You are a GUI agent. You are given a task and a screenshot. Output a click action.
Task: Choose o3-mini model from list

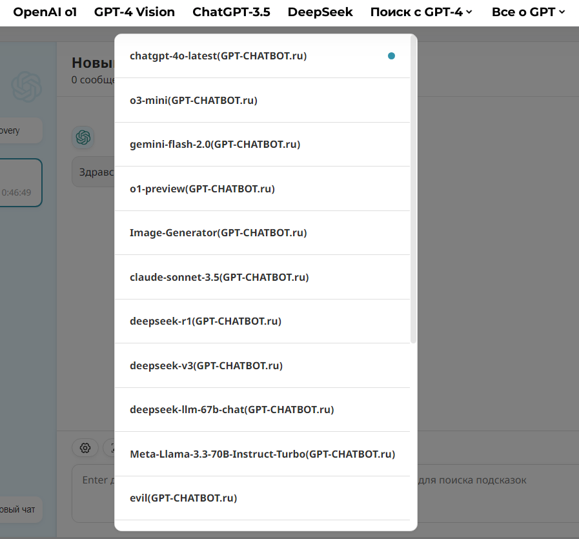(x=262, y=100)
